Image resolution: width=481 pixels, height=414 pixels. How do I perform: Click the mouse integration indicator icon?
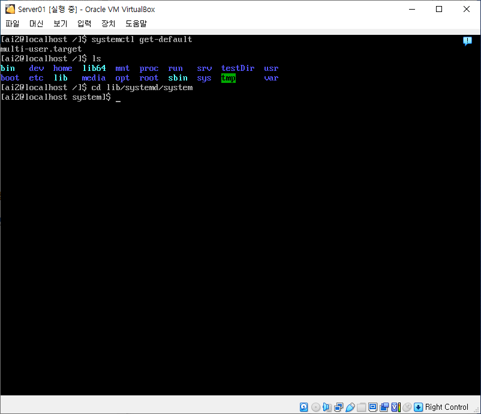(407, 407)
